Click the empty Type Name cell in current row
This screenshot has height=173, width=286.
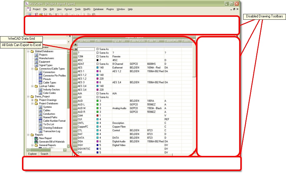pyautogui.click(x=86, y=49)
